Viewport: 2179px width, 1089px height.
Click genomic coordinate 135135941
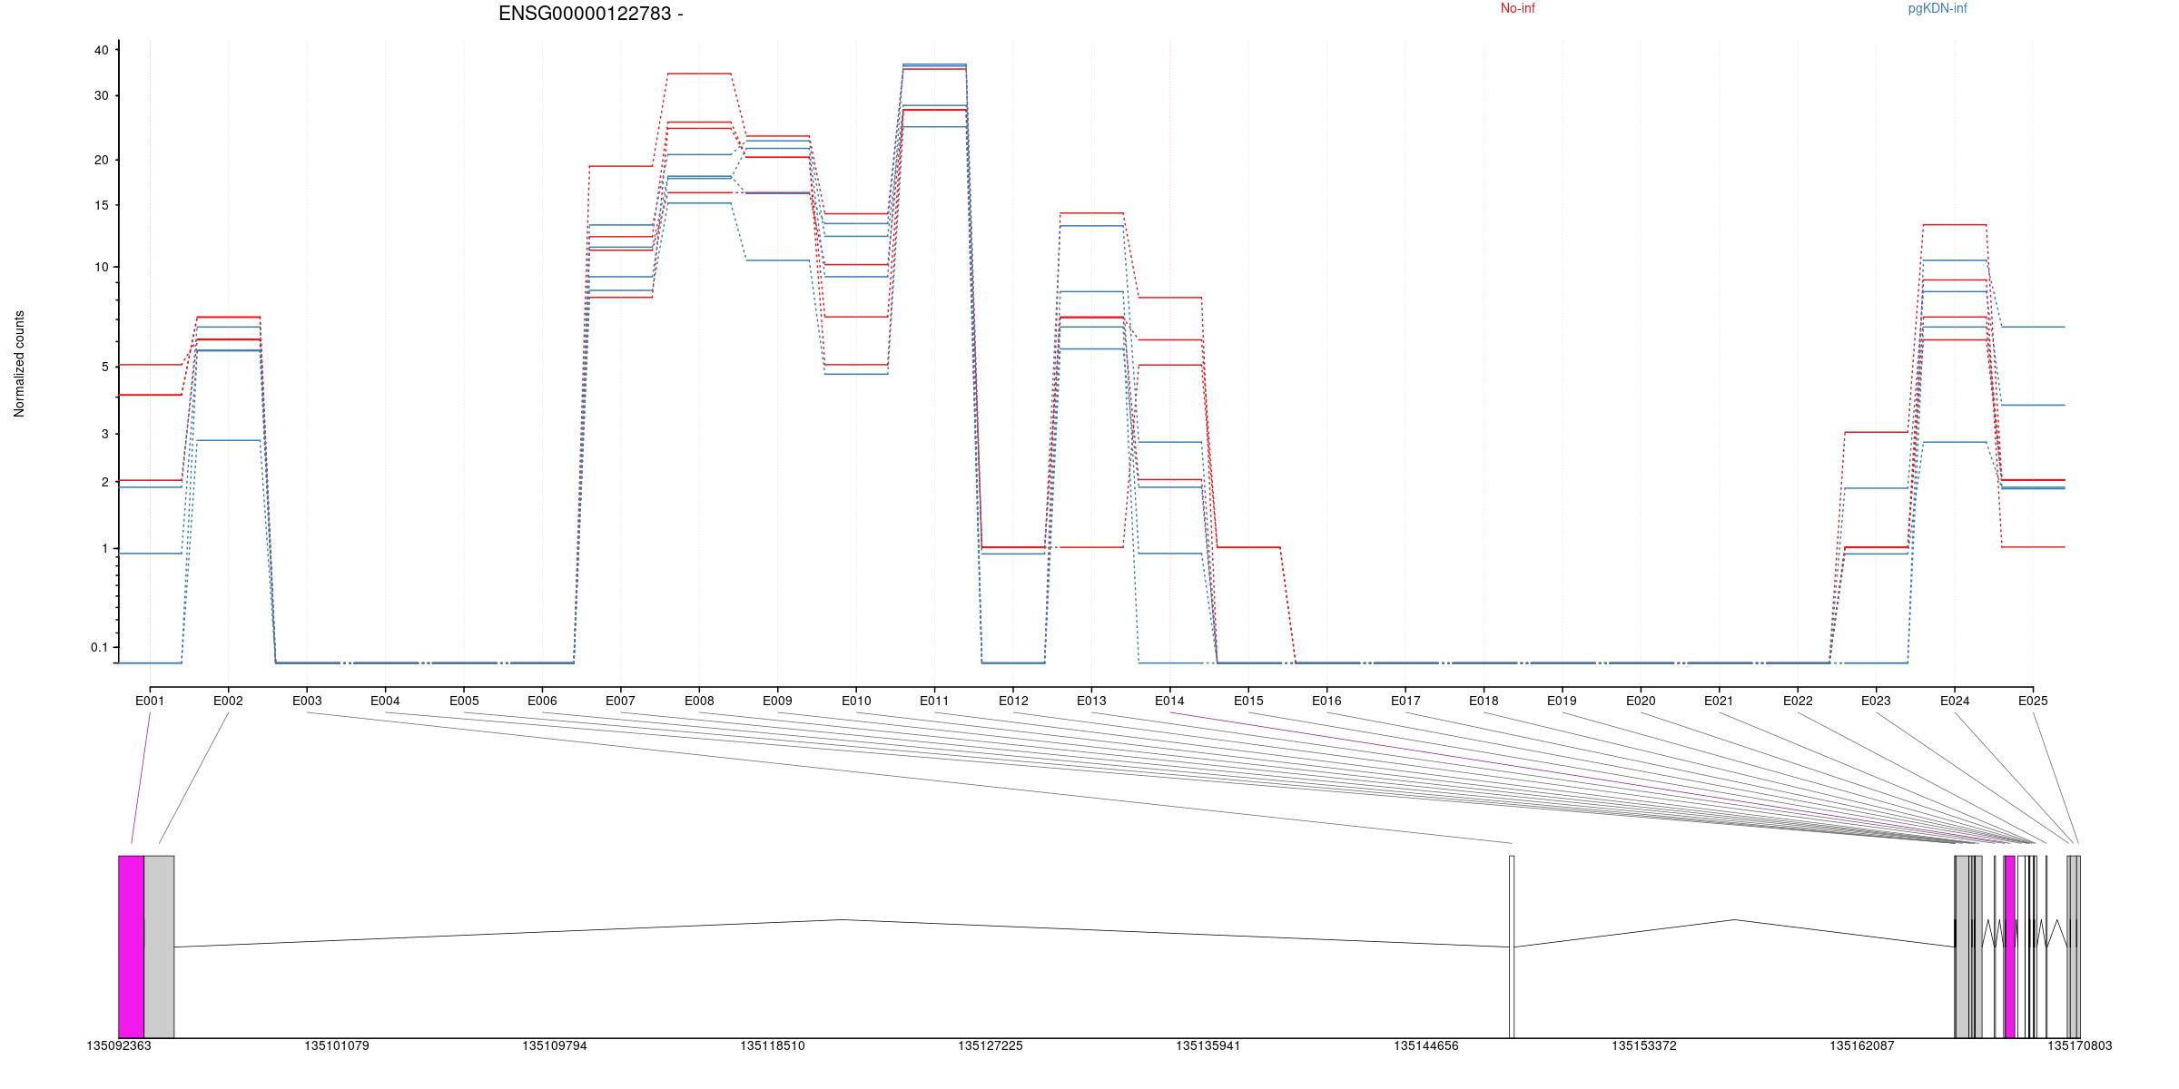[1208, 1045]
